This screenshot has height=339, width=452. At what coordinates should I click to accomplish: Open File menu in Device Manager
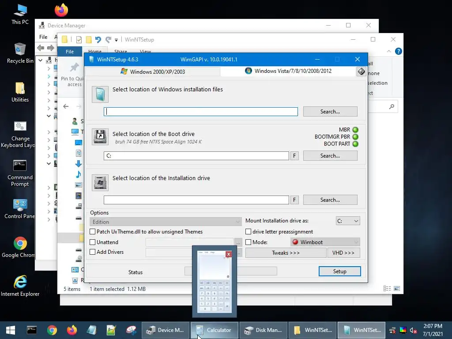pos(43,37)
